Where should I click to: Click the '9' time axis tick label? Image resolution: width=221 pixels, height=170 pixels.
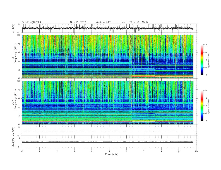click(x=179, y=151)
